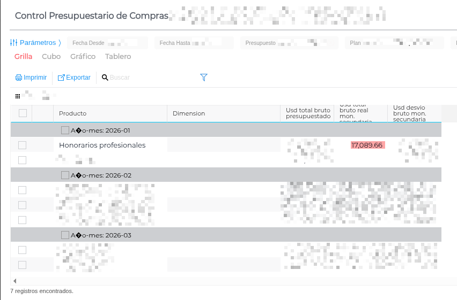
Task: Check the 2026-01 group checkbox
Action: coord(65,130)
